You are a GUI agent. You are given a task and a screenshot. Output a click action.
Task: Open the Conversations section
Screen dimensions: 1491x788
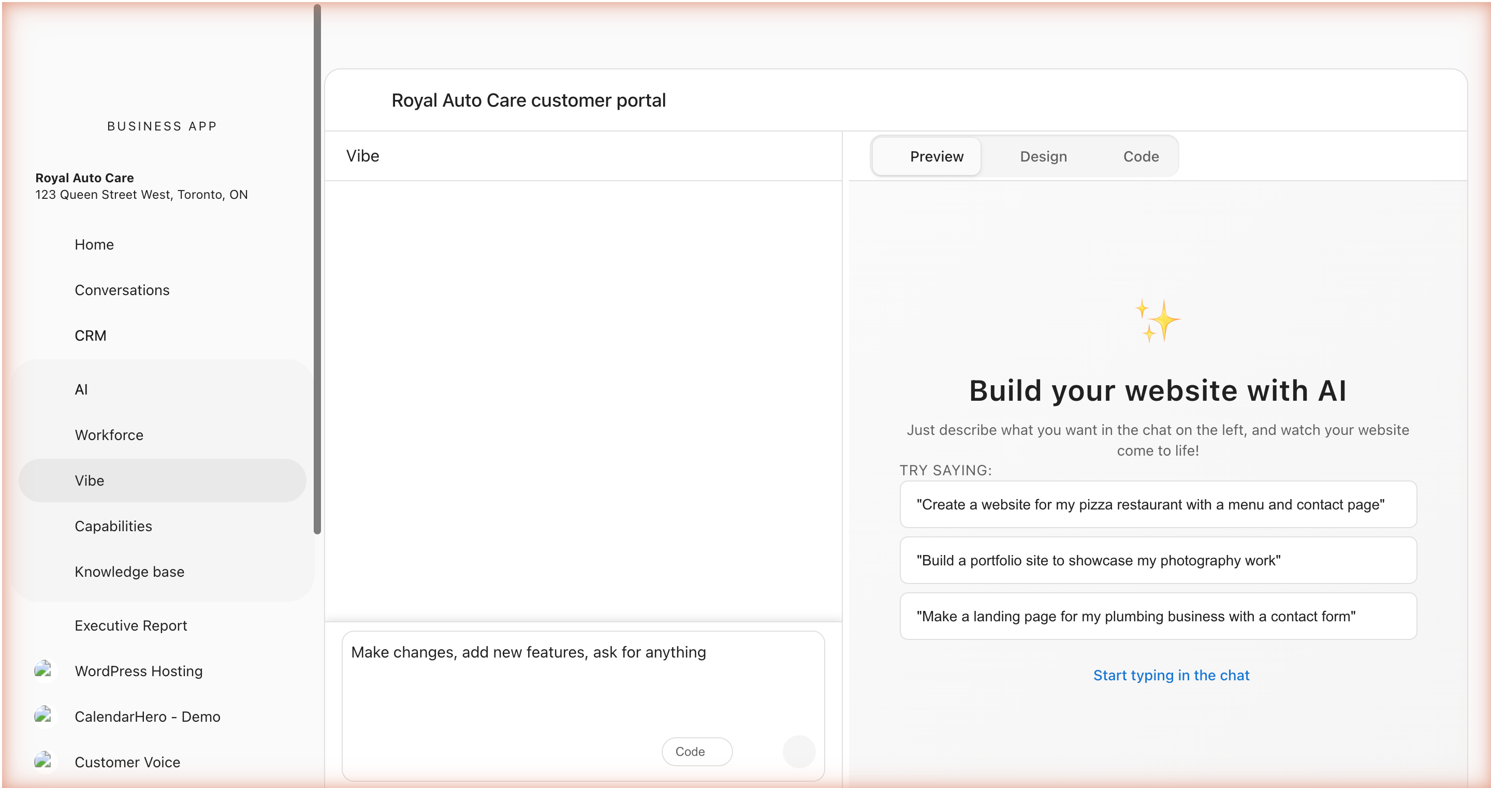pyautogui.click(x=122, y=290)
